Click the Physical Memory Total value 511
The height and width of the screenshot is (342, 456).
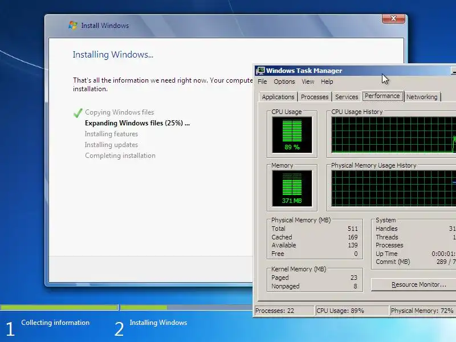tap(352, 229)
